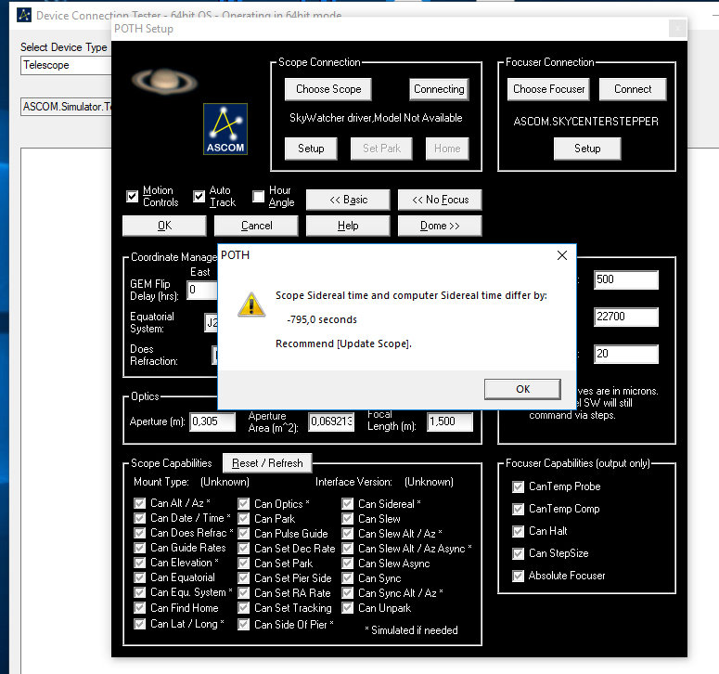Toggle Can Find Home checkbox
Image resolution: width=719 pixels, height=674 pixels.
pos(140,608)
